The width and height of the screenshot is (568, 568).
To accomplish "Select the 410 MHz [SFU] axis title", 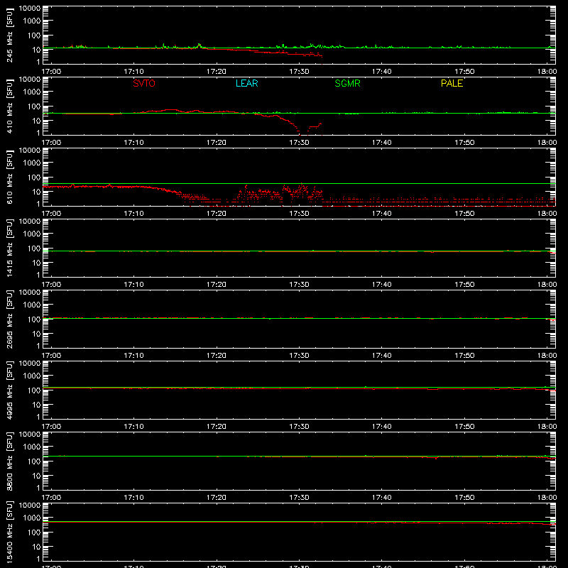I will (9, 106).
